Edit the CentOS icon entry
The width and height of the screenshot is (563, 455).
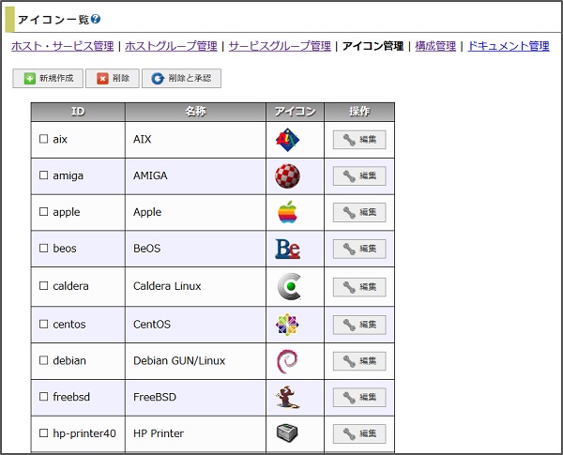359,325
